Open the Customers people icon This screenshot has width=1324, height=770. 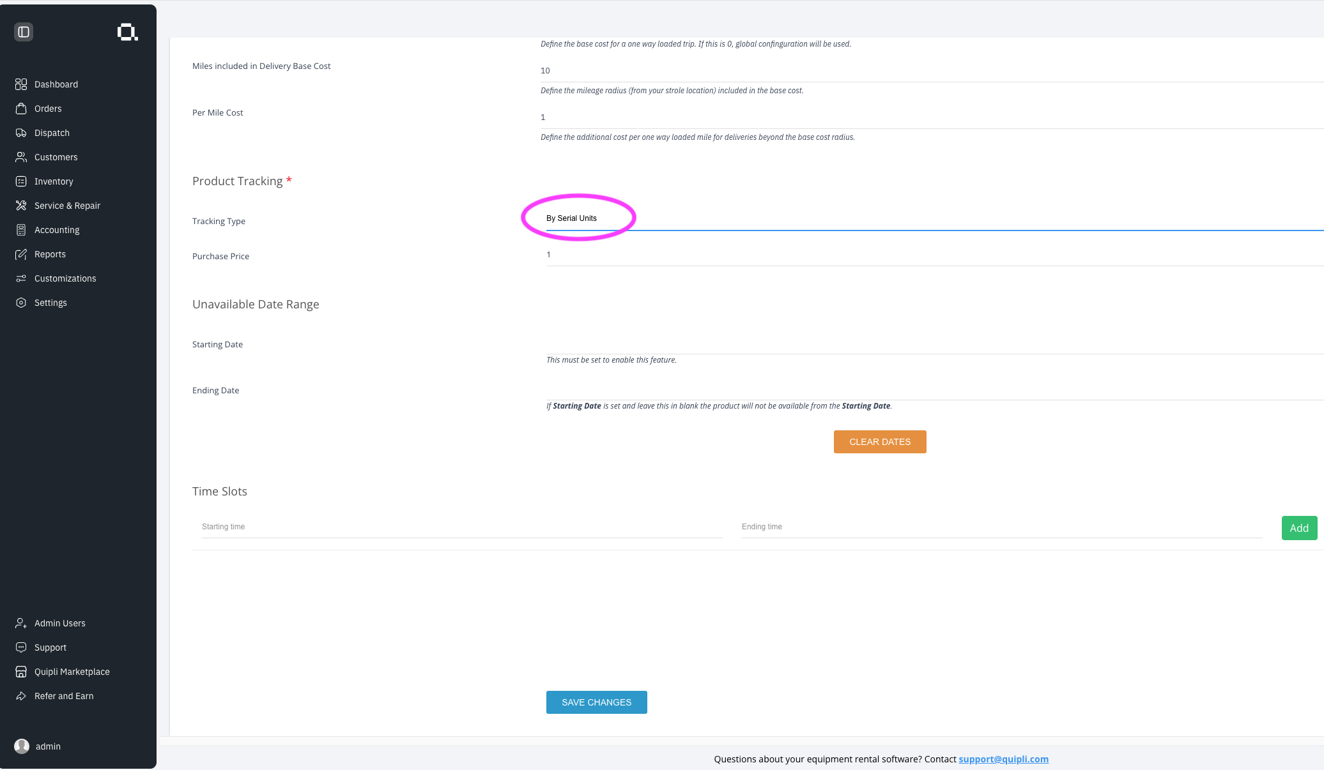tap(21, 157)
